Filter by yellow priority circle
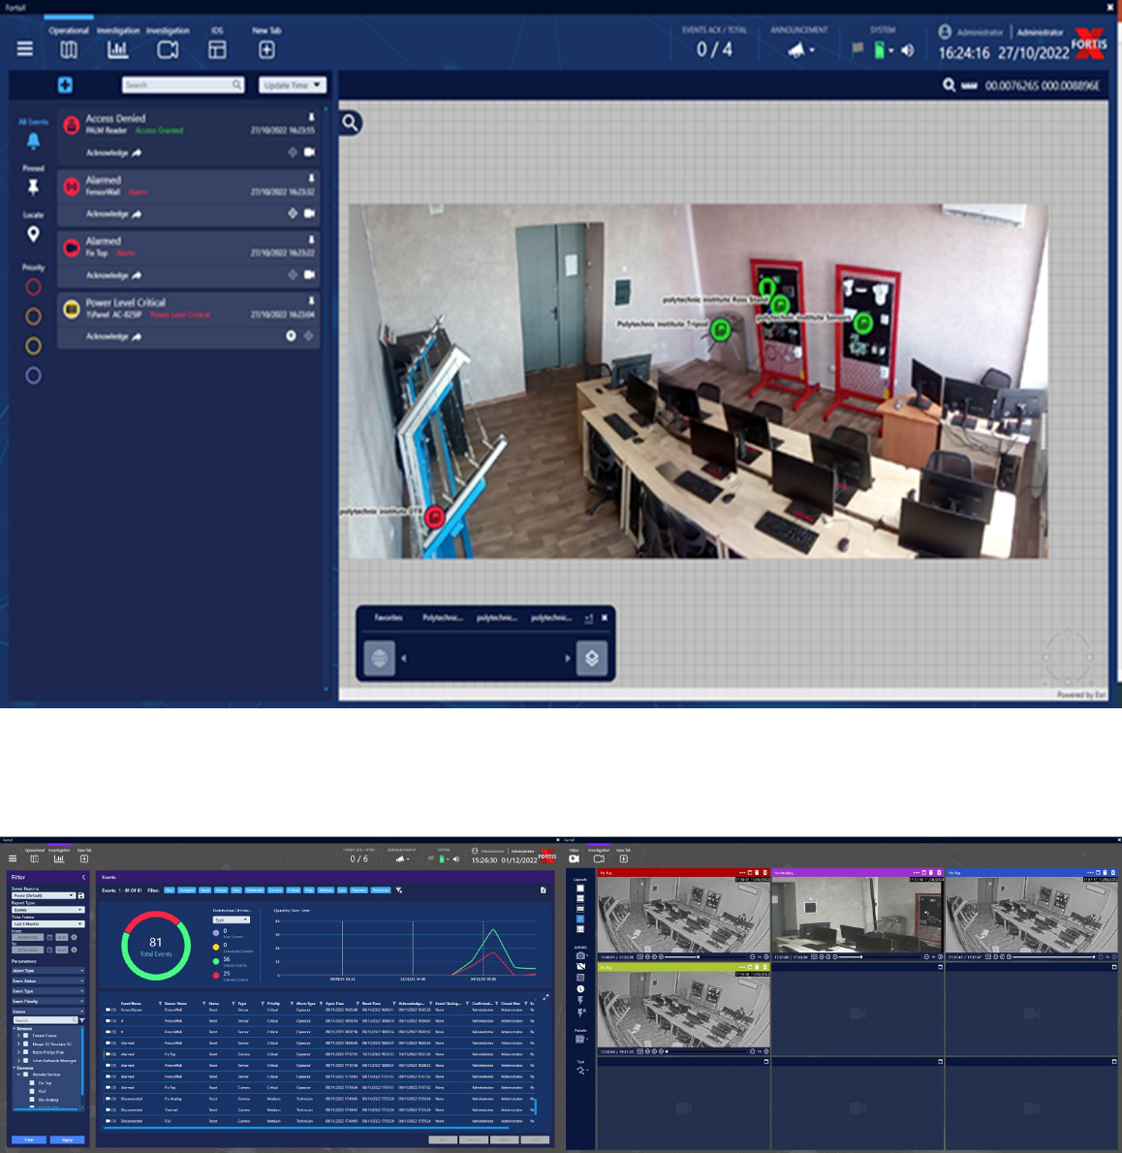 tap(33, 346)
